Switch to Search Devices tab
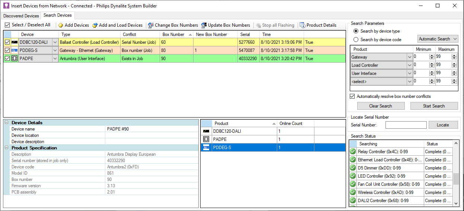464x211 pixels. pyautogui.click(x=58, y=15)
